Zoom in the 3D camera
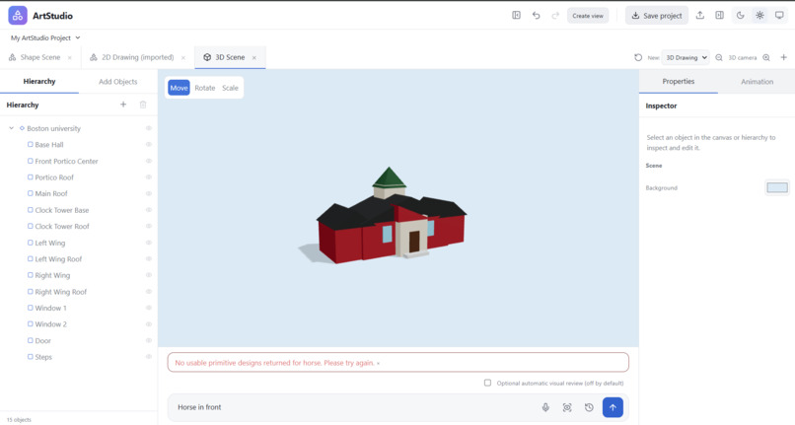This screenshot has height=425, width=795. pyautogui.click(x=766, y=57)
